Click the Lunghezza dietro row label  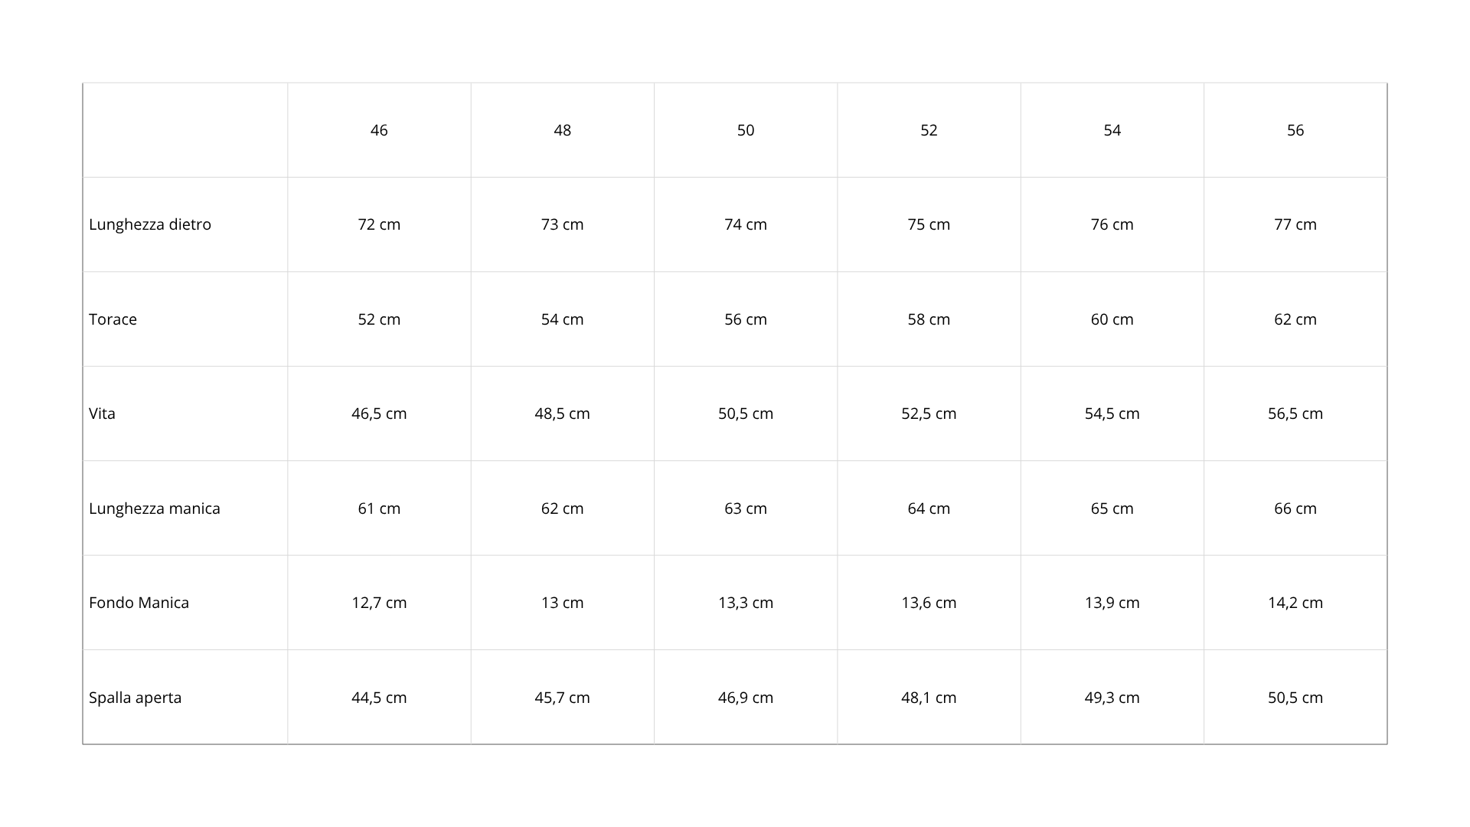point(150,224)
